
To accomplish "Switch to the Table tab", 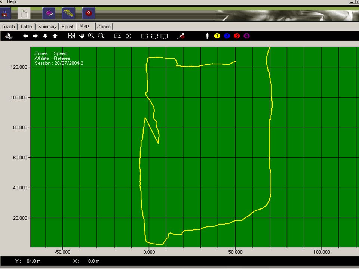I will [26, 26].
